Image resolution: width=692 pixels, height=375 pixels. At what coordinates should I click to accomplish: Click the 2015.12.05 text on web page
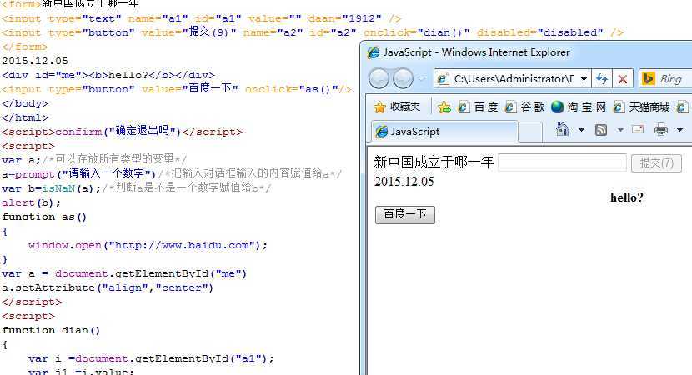(x=404, y=182)
